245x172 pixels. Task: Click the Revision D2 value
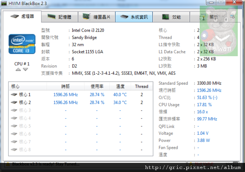pyautogui.click(x=75, y=66)
